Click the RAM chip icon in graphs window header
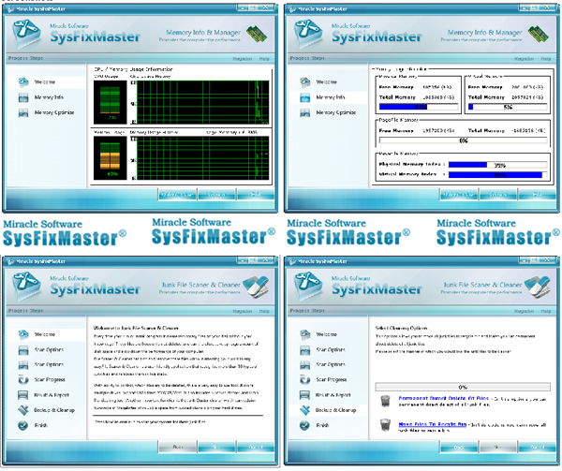 click(x=257, y=34)
